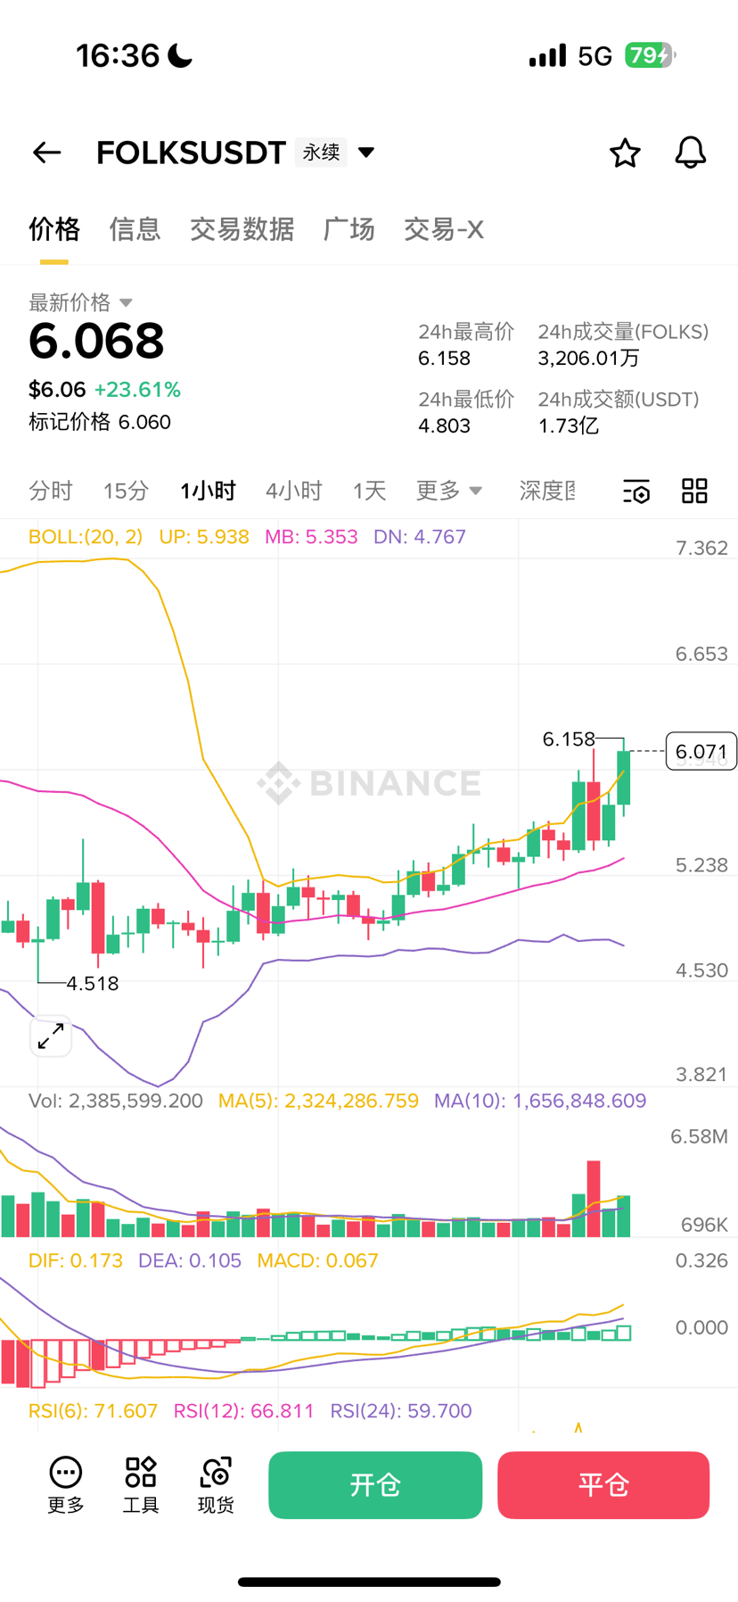Viewport: 738px width, 1602px height.
Task: Open the chart layout grid icon
Action: click(x=694, y=491)
